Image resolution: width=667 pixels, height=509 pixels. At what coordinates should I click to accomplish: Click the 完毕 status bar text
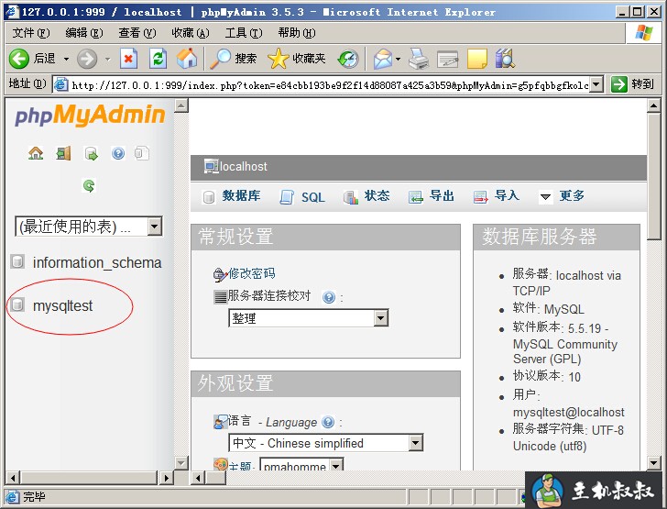click(x=35, y=496)
